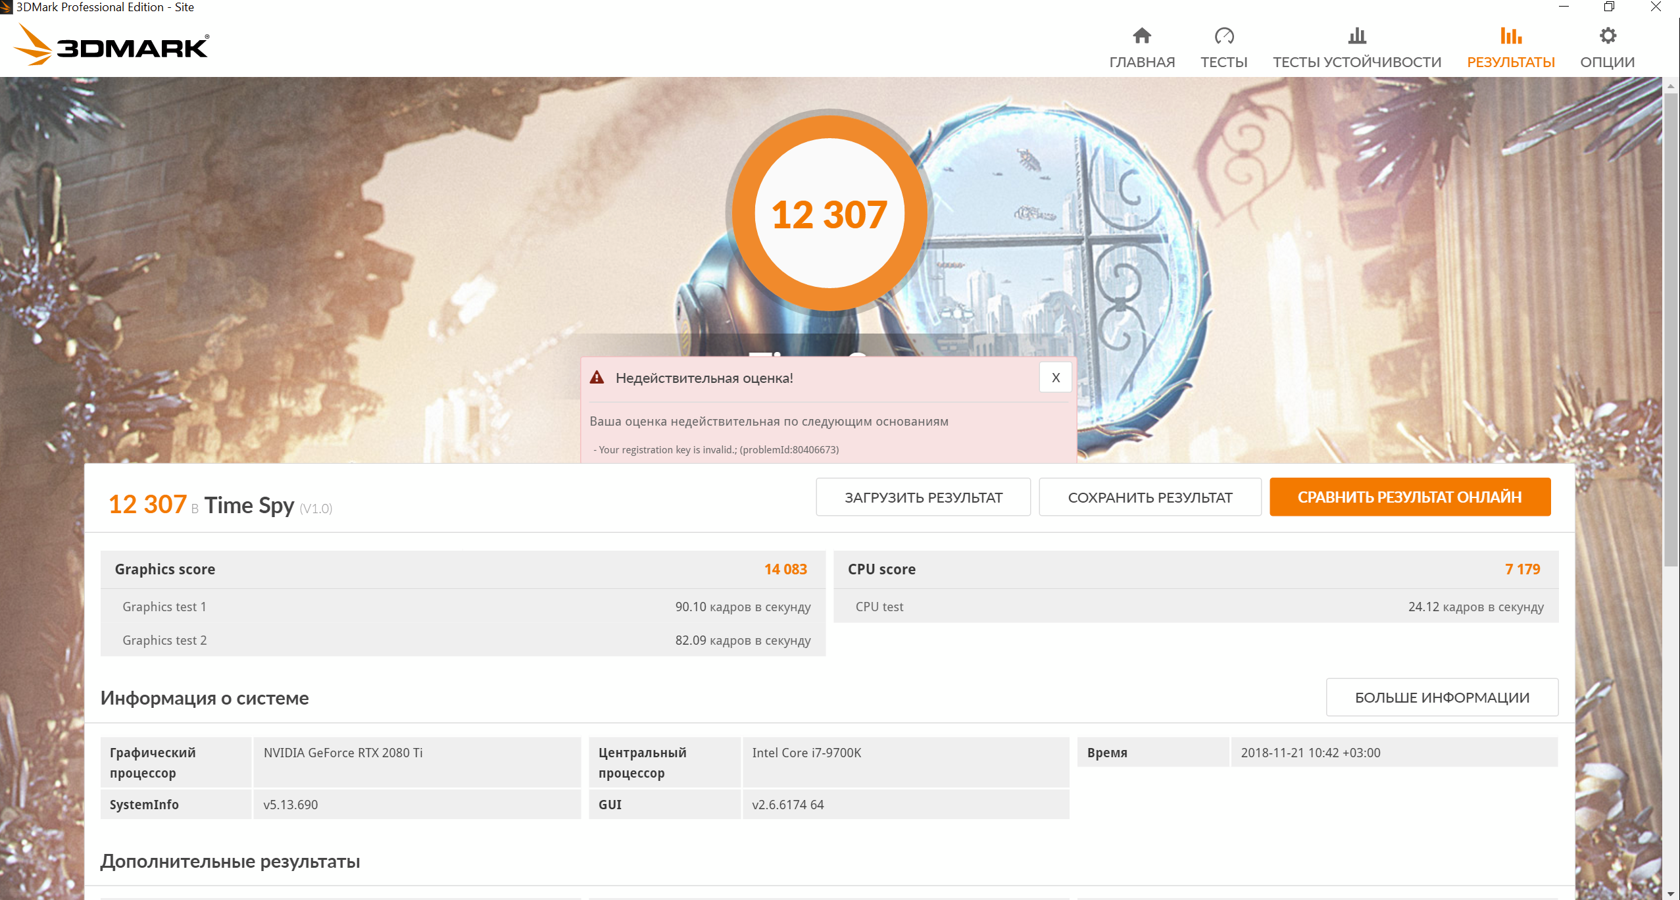Open the Tests gauge icon
1680x900 pixels.
[1223, 36]
